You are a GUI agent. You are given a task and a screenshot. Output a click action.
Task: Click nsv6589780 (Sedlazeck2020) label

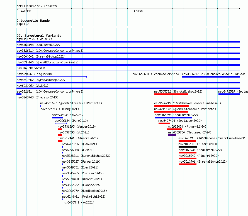(x=190, y=132)
